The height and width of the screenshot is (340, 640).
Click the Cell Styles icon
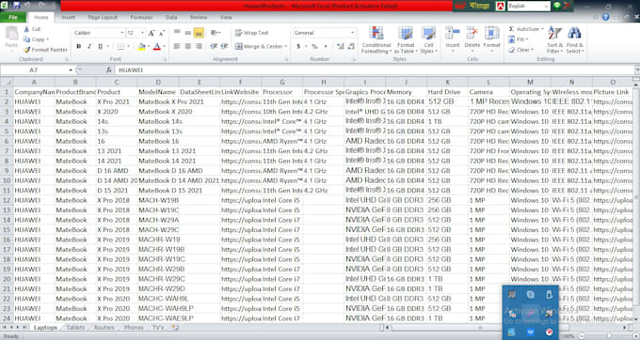(428, 33)
